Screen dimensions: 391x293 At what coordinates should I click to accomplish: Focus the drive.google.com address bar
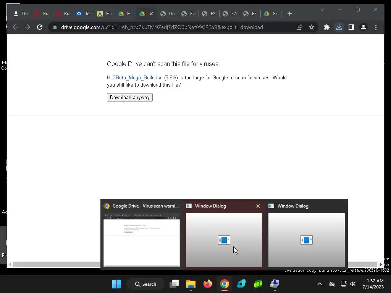[x=162, y=27]
